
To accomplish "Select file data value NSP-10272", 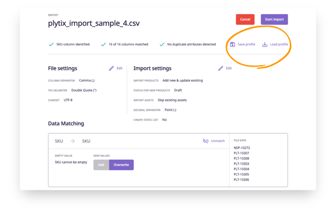I will [242, 148].
